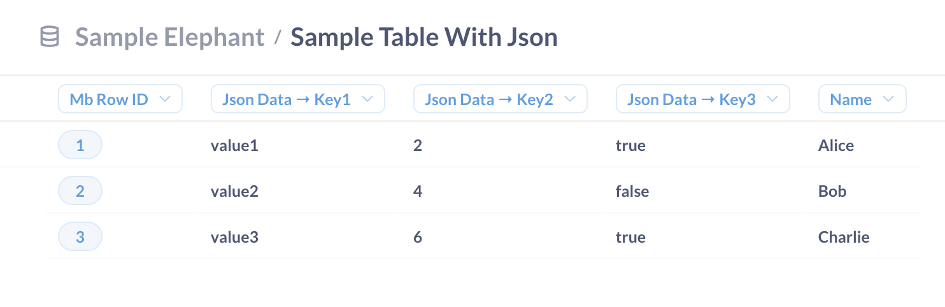Open Json Data → Key3 column header
Image resolution: width=945 pixels, height=307 pixels.
click(x=692, y=99)
